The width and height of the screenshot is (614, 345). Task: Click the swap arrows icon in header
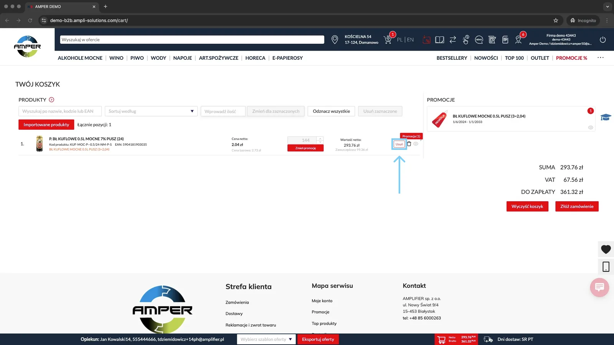[453, 39]
